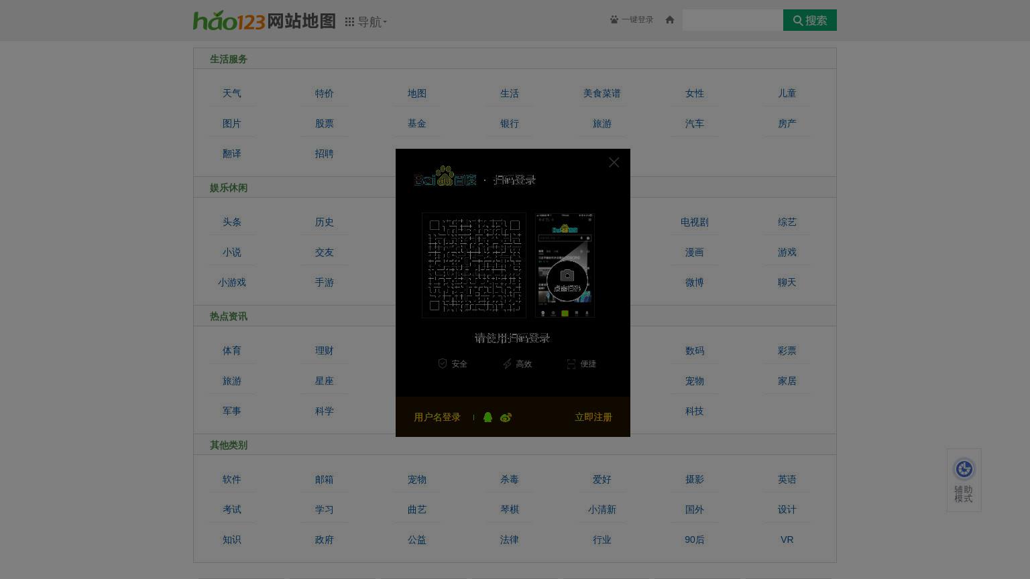The image size is (1030, 579).
Task: Open the 地图 link
Action: point(417,93)
